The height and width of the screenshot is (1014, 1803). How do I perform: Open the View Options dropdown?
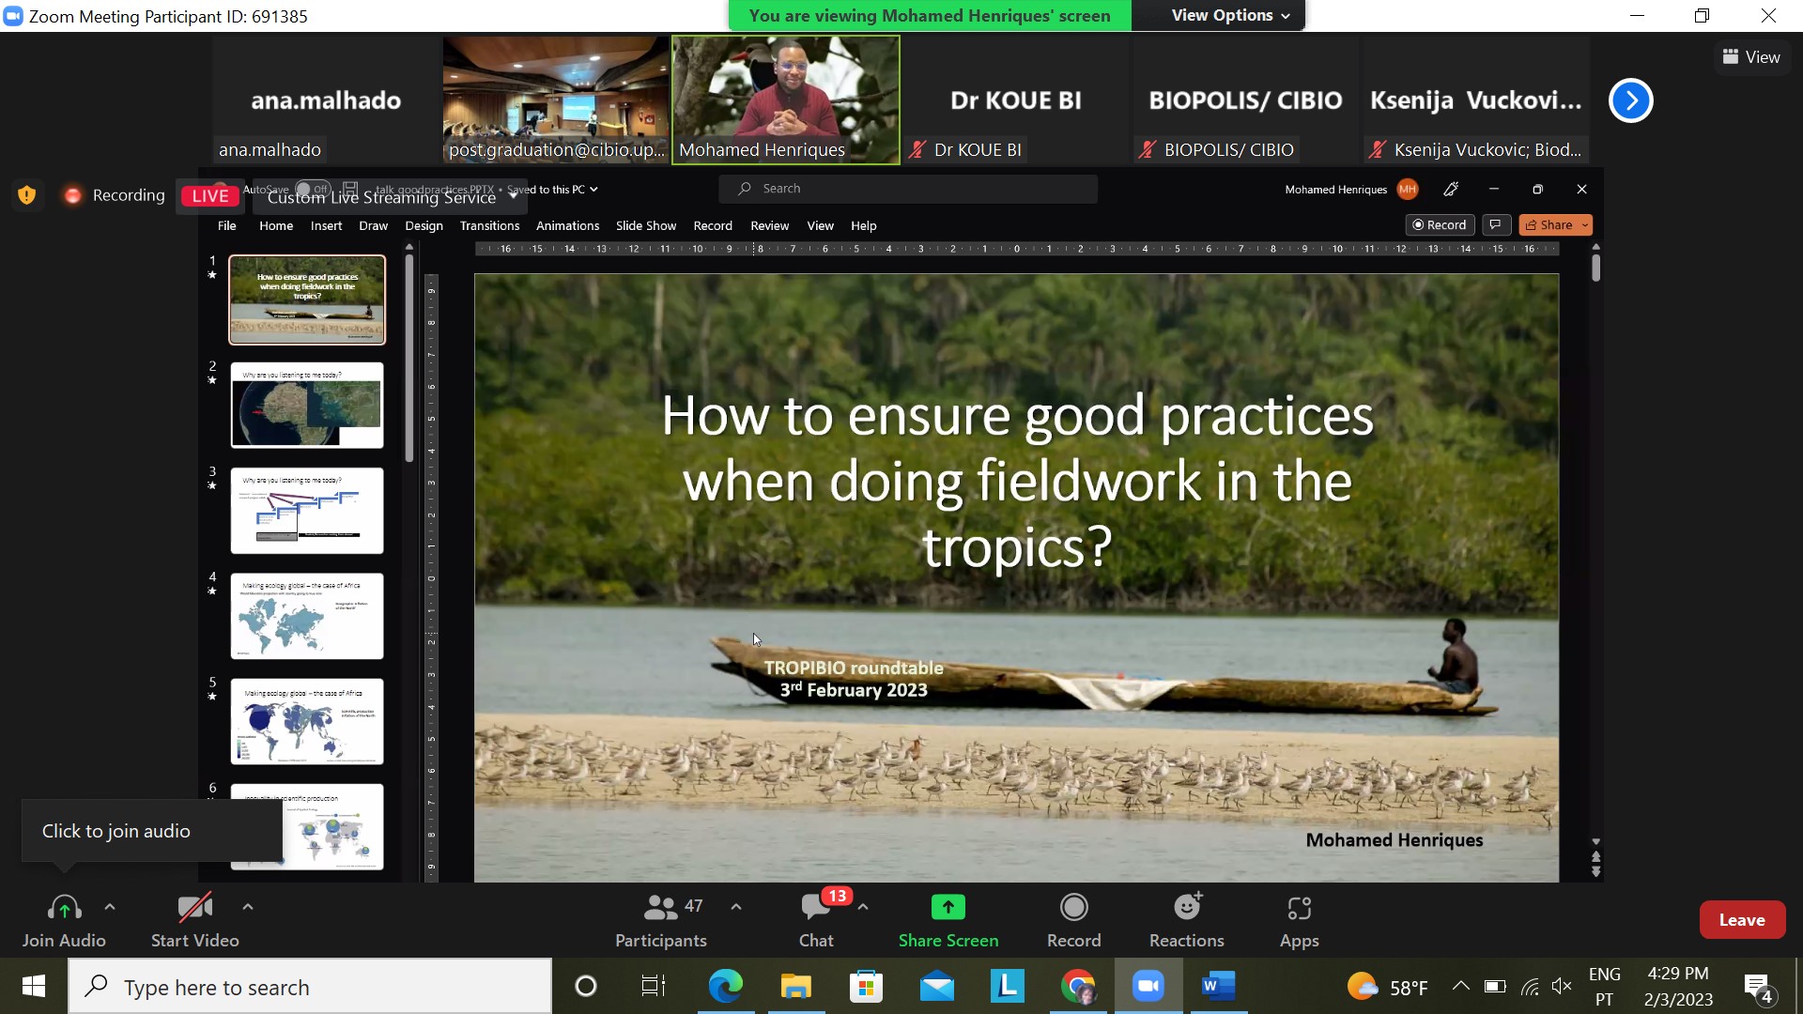pos(1230,15)
